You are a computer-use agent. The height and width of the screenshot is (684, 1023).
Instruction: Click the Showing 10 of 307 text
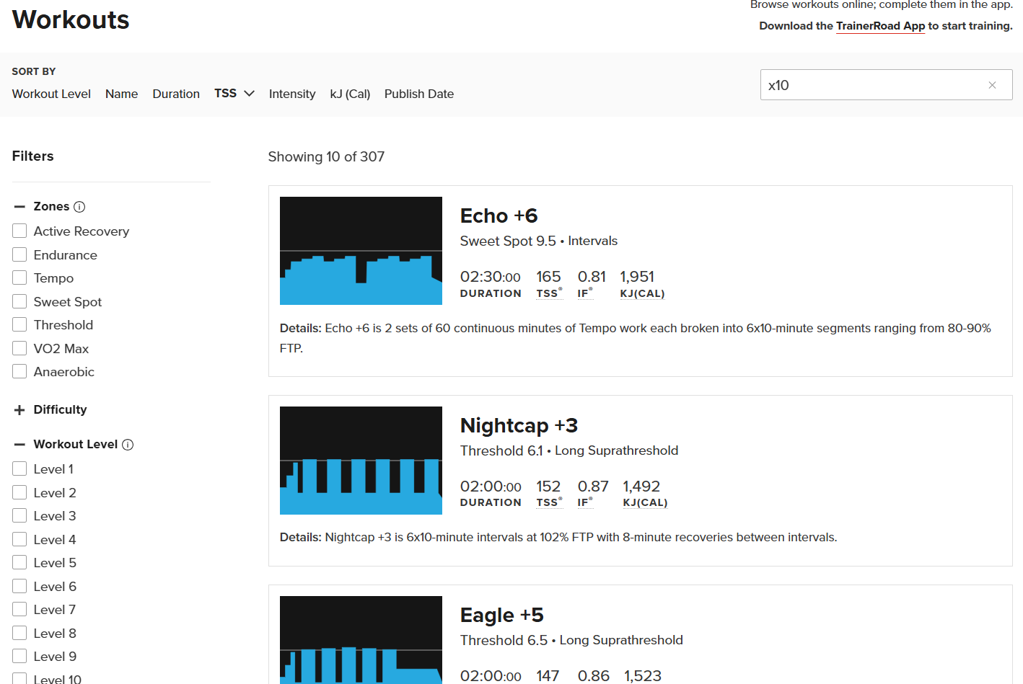pyautogui.click(x=326, y=157)
